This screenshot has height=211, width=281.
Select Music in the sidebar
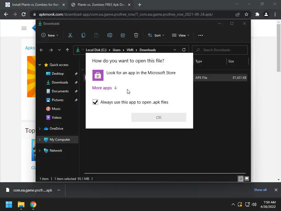(x=56, y=109)
